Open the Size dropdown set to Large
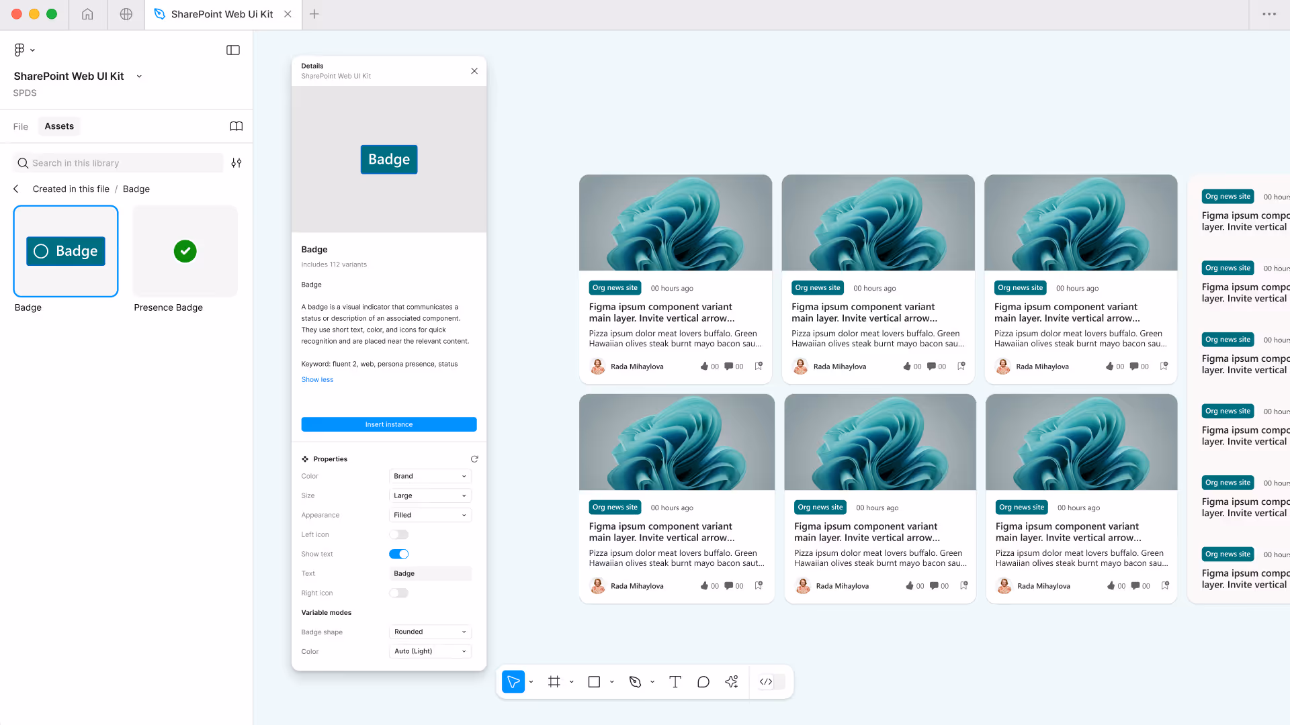Viewport: 1290px width, 725px height. 429,495
